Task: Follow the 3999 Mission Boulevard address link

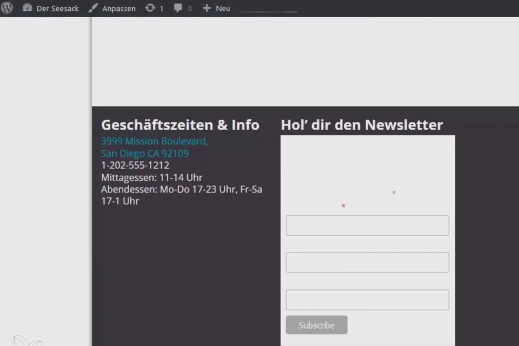Action: click(154, 141)
